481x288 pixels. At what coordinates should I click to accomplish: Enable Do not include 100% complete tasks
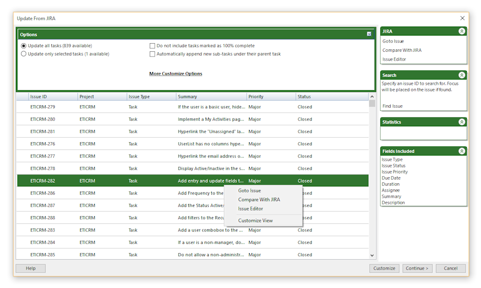(x=152, y=46)
